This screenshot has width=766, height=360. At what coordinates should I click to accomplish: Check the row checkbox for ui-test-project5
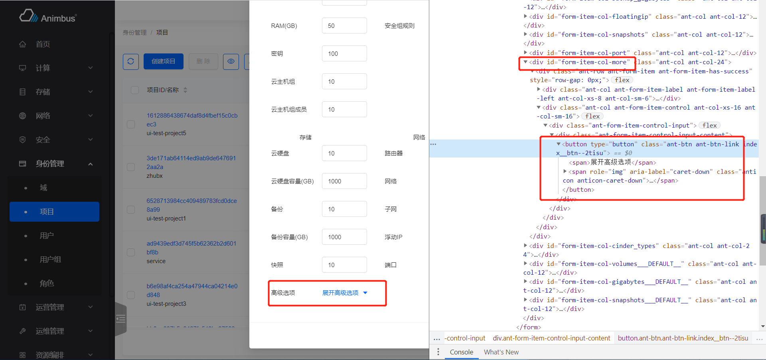(131, 124)
